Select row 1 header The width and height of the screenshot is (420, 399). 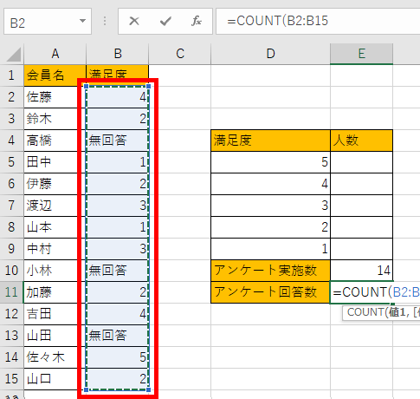coord(11,75)
